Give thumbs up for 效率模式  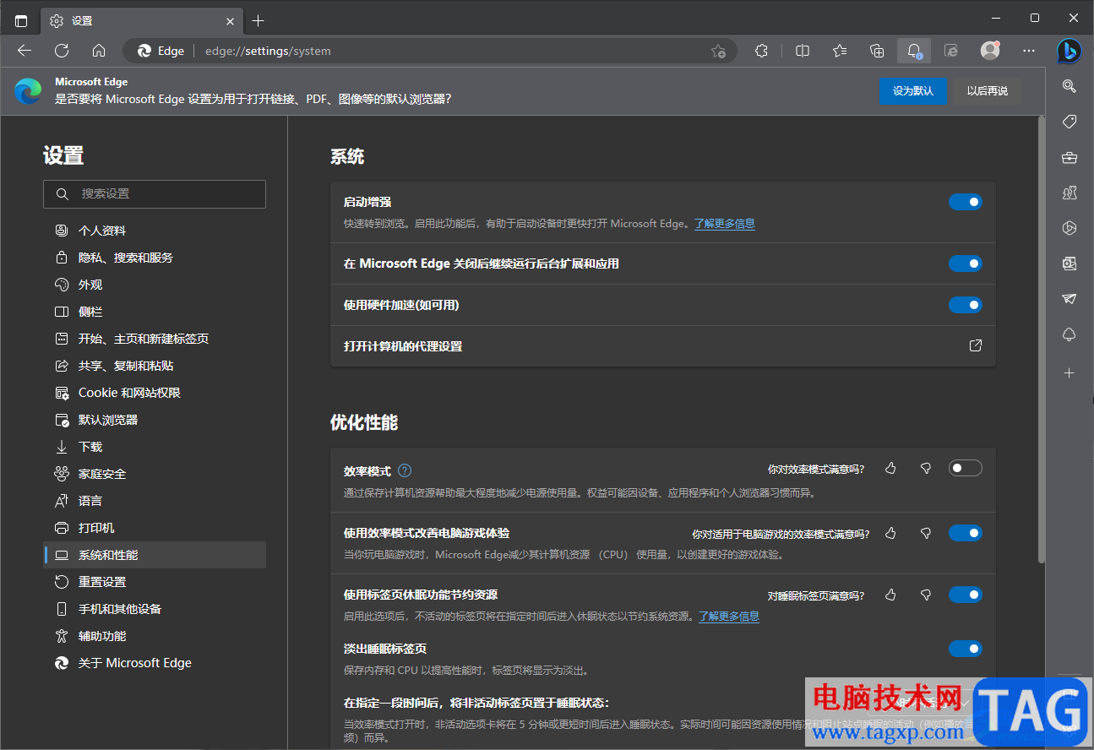(890, 468)
